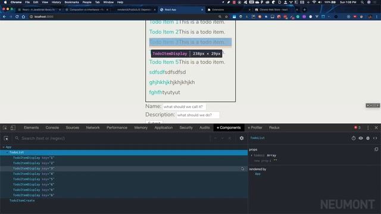This screenshot has width=381, height=214.
Task: Click the suspend stopwatch icon for TodoList
Action: (x=354, y=138)
